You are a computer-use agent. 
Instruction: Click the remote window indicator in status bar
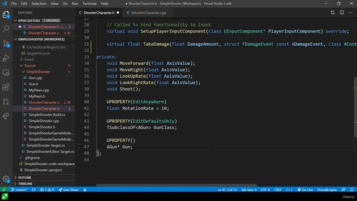click(x=4, y=190)
